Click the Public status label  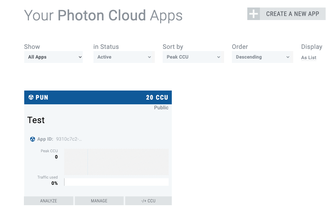click(x=161, y=108)
